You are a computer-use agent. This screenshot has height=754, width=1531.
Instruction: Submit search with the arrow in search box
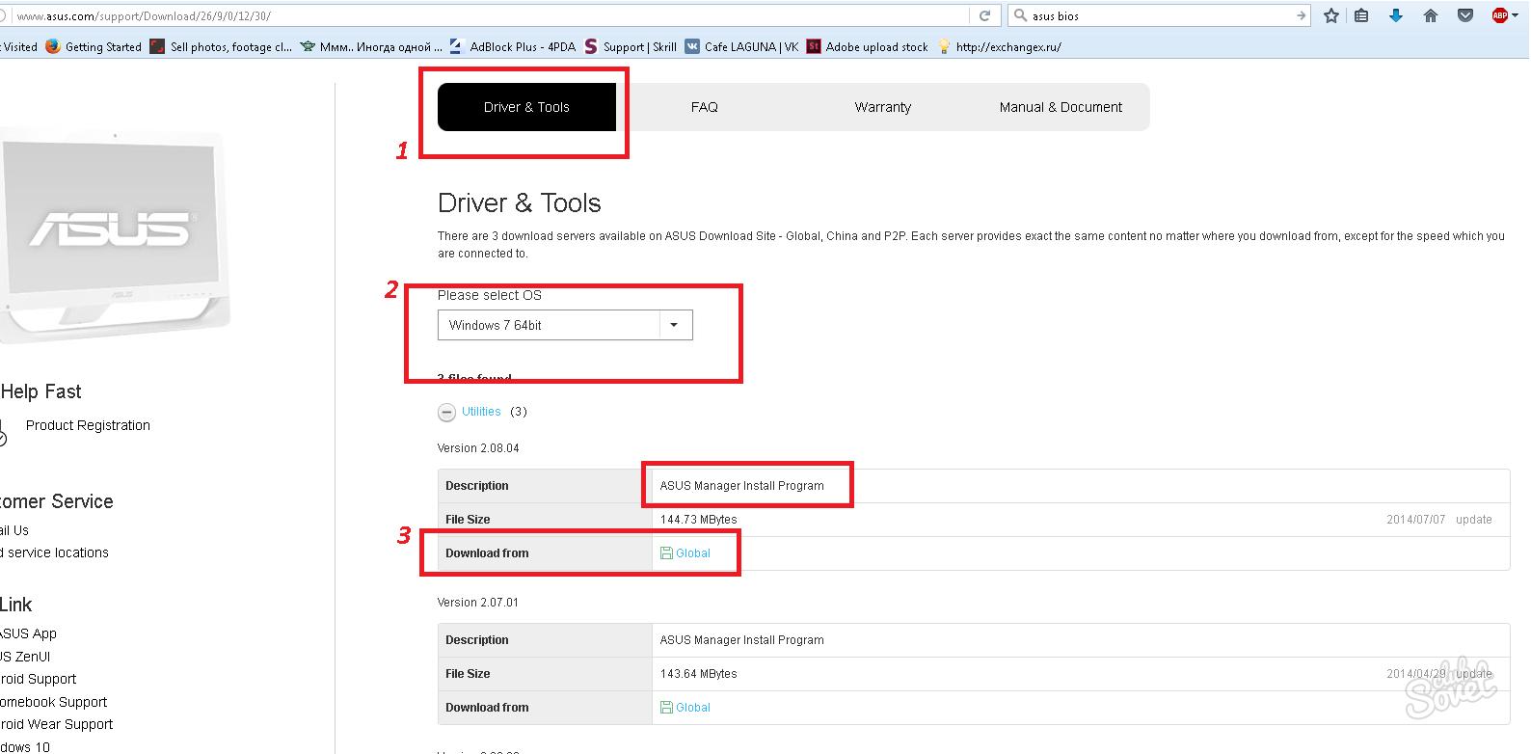pos(1301,15)
